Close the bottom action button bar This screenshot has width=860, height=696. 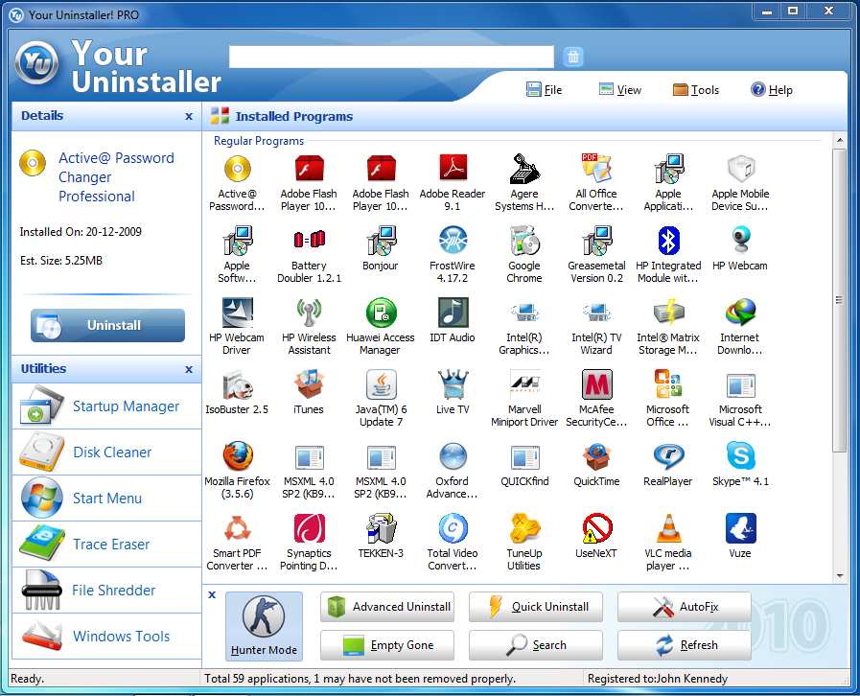click(x=212, y=594)
